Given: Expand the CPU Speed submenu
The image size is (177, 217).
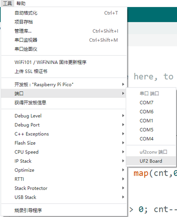Looking at the screenshot, I should point(64,152).
